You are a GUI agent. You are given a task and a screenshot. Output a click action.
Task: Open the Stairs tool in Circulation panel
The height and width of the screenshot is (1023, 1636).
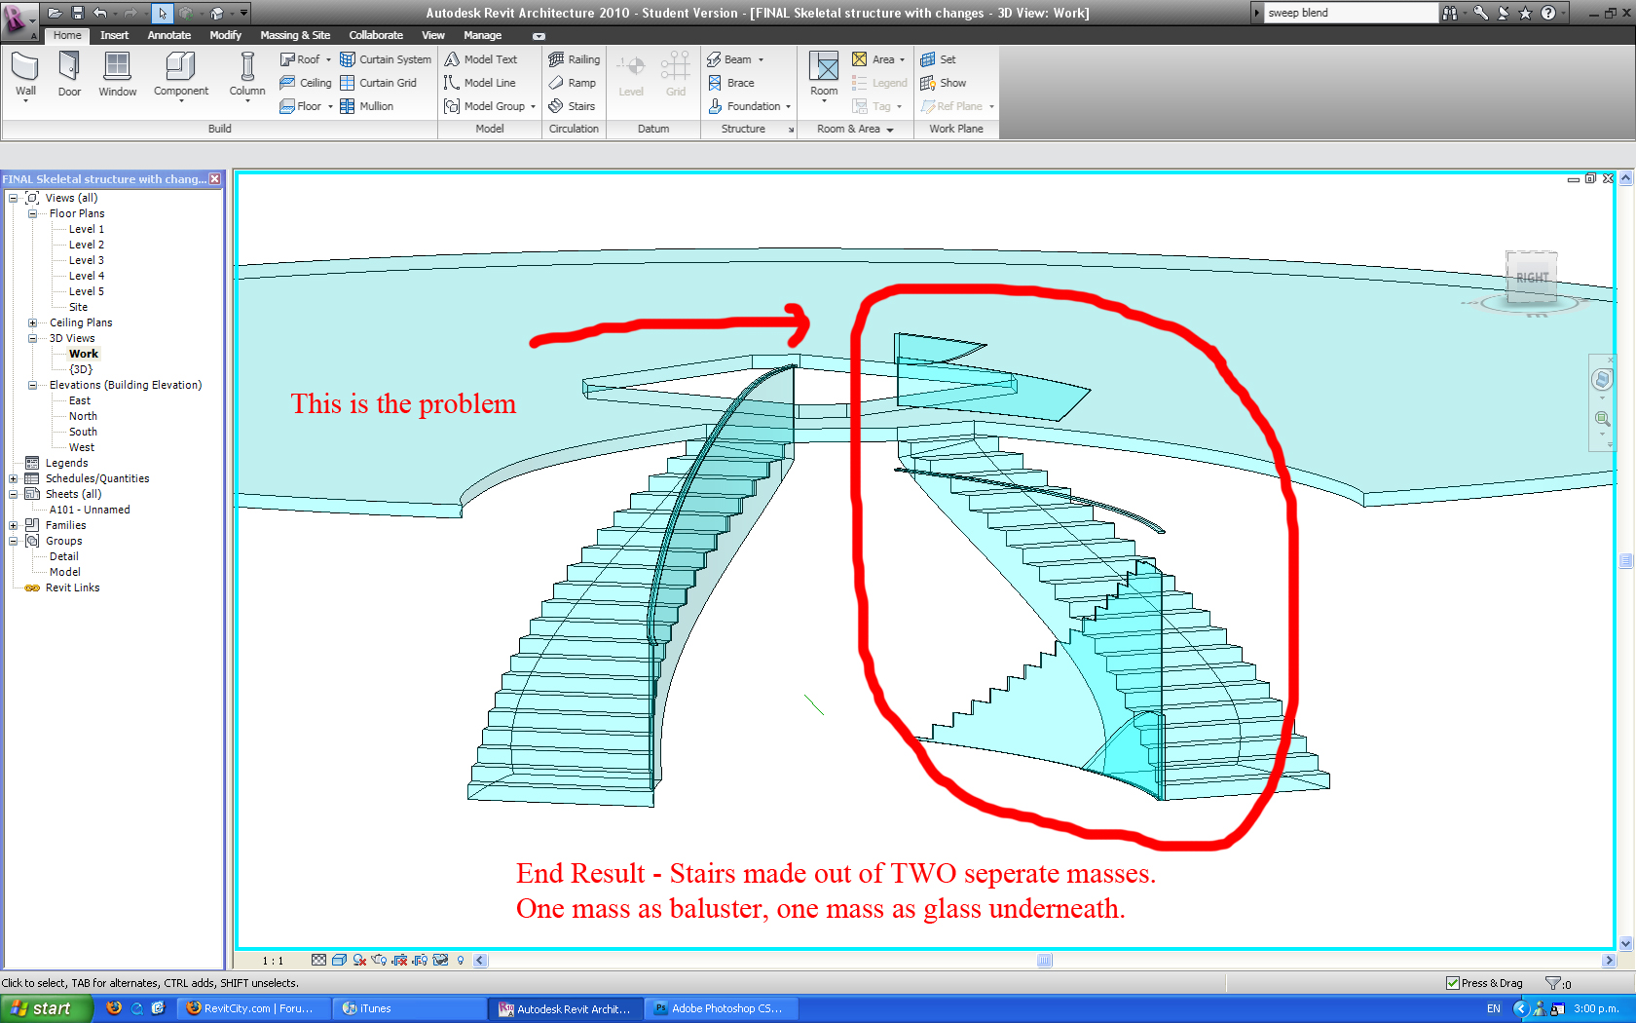[572, 106]
